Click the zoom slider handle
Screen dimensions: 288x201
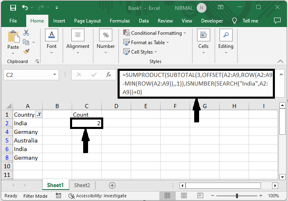237,196
